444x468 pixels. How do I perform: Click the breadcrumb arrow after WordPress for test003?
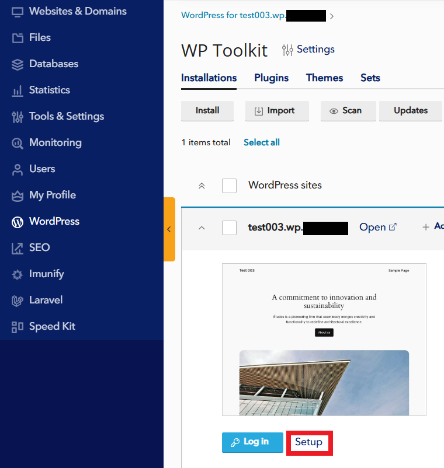(x=332, y=16)
